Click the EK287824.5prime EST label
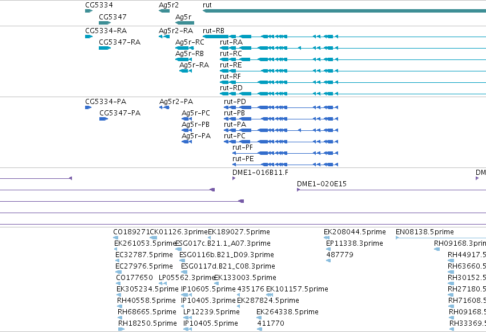486x332 pixels. click(x=268, y=301)
